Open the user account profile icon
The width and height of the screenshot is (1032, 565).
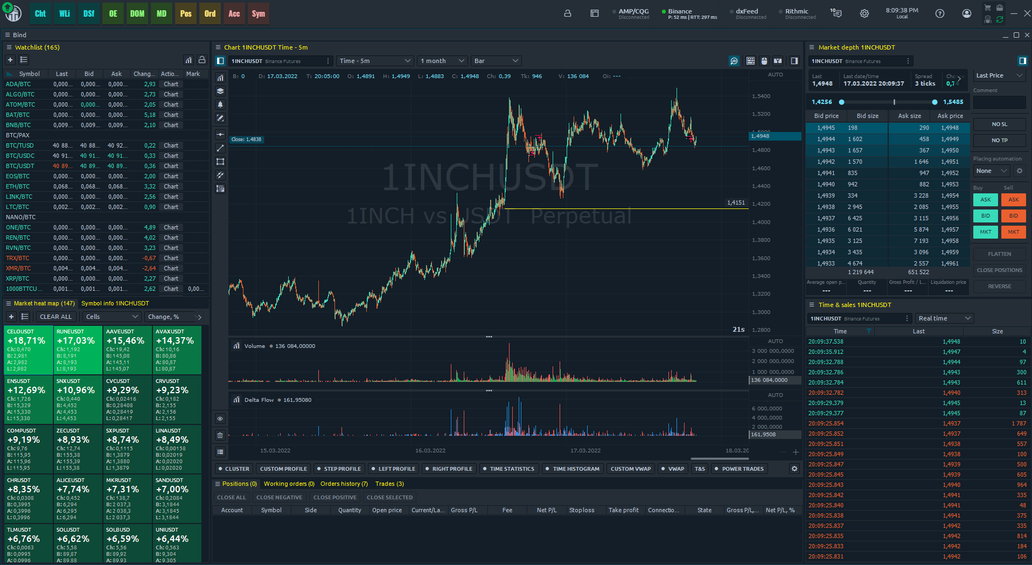967,13
